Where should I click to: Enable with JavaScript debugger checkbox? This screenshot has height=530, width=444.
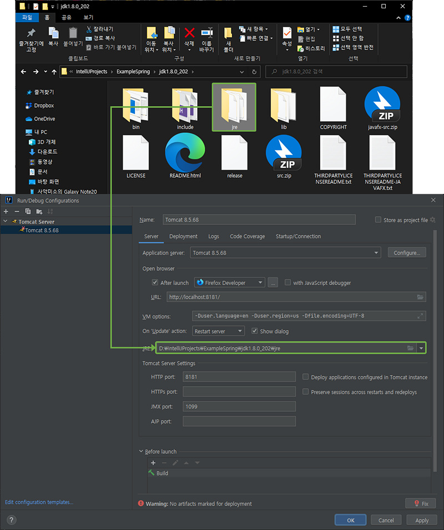pos(287,282)
